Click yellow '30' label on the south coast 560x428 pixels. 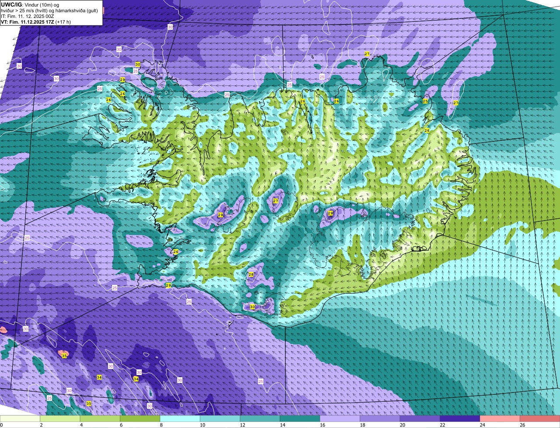point(252,307)
